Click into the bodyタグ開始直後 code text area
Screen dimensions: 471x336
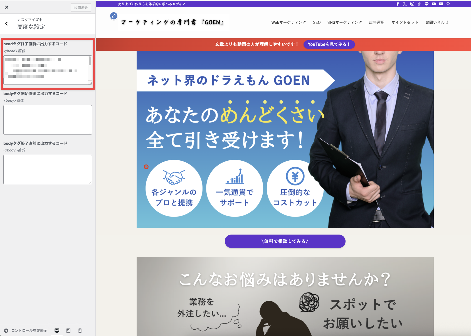[x=48, y=120]
